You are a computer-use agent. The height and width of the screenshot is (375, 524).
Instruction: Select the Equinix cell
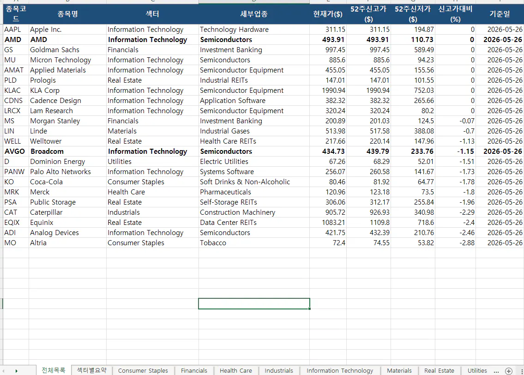click(67, 223)
